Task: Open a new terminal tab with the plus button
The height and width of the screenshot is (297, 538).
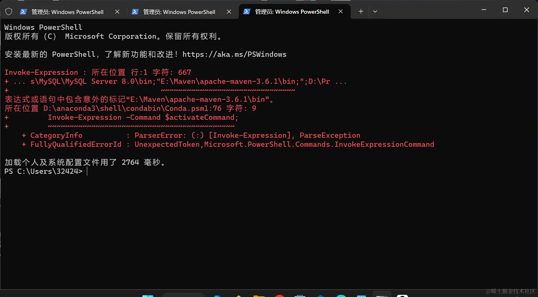Action: click(x=361, y=11)
